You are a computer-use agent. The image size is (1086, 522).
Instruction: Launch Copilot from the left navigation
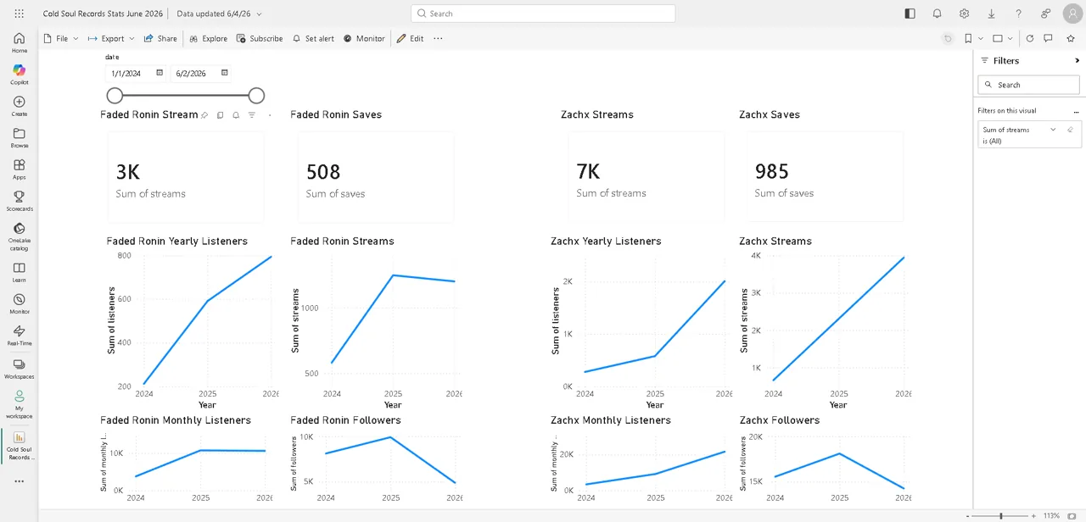[x=20, y=75]
